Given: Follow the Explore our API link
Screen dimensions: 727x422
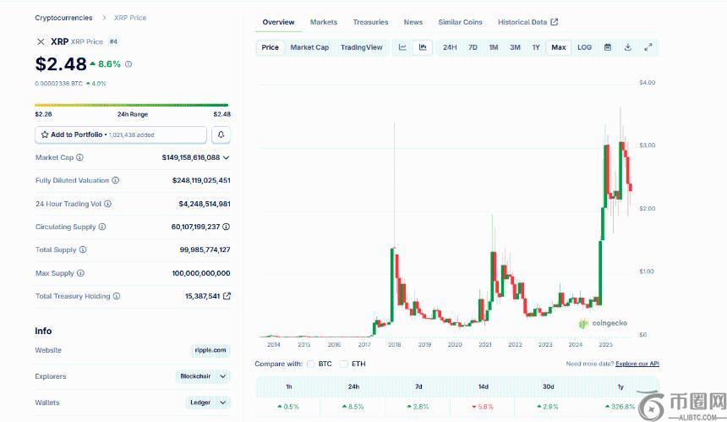Looking at the screenshot, I should click(637, 364).
